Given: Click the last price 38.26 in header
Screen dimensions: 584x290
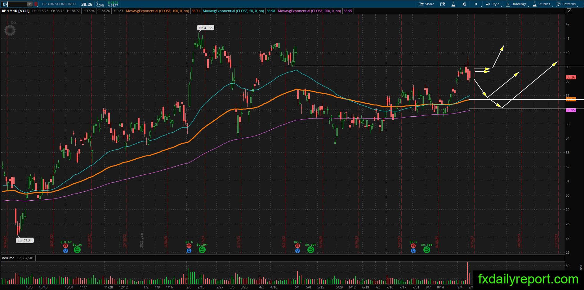Looking at the screenshot, I should coord(87,4).
